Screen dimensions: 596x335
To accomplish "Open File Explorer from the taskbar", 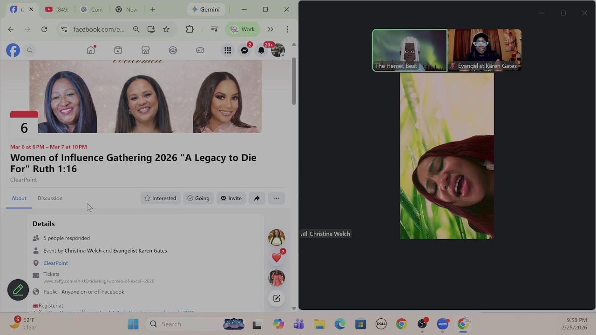I will coord(319,324).
